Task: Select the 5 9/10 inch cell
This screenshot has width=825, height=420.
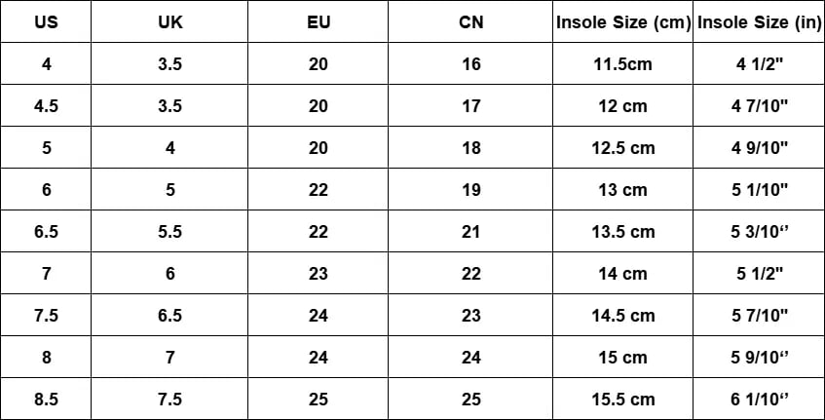Action: click(x=759, y=357)
